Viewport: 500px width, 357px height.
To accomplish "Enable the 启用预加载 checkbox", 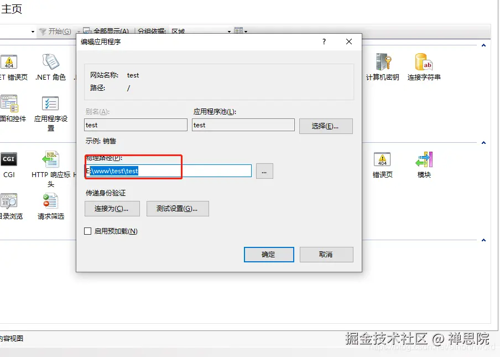I will pyautogui.click(x=87, y=231).
